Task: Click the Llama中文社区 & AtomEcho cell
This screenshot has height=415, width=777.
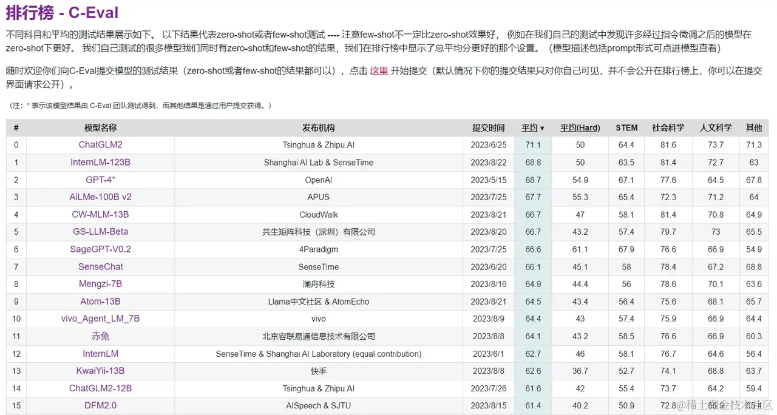Action: click(x=319, y=302)
